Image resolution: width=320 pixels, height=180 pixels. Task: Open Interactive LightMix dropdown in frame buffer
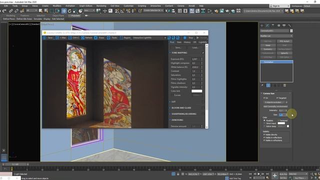click(x=149, y=38)
